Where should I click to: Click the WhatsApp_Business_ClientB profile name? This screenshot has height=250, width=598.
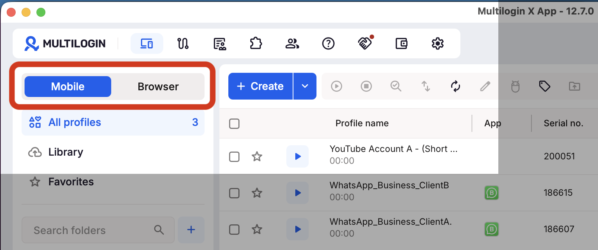tap(389, 185)
